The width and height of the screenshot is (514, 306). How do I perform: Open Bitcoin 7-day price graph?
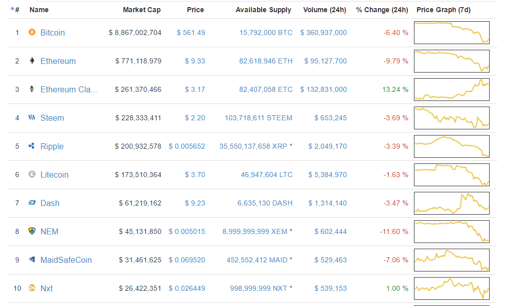(452, 33)
